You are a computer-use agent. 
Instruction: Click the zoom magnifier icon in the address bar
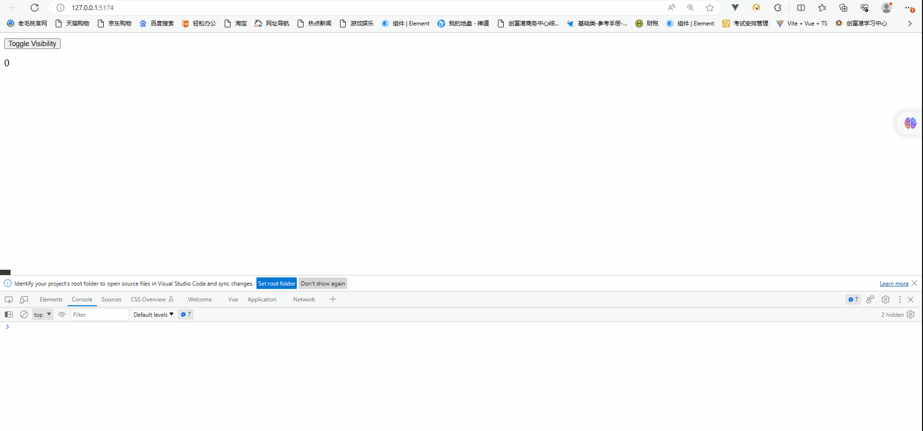coord(691,8)
